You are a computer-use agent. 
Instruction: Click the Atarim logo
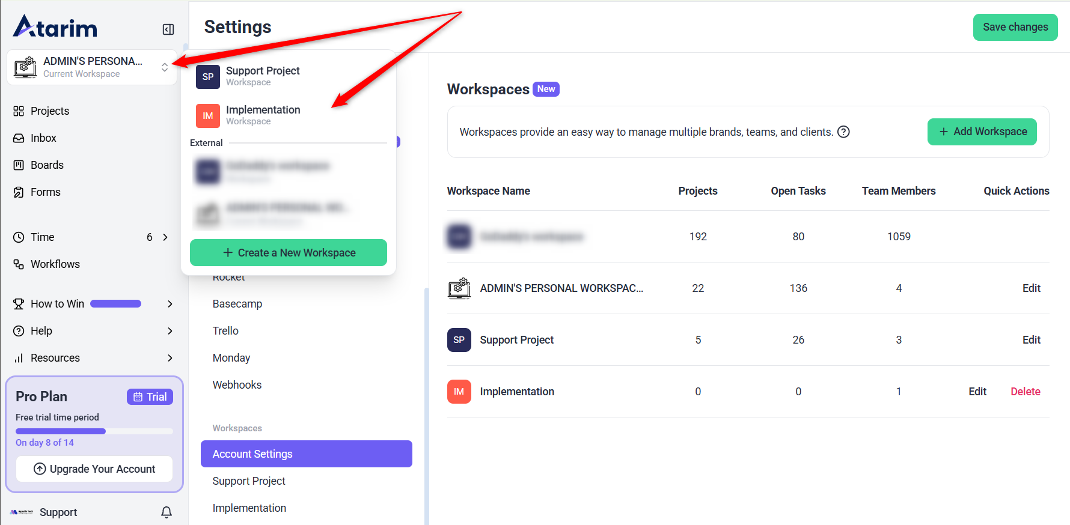tap(55, 27)
